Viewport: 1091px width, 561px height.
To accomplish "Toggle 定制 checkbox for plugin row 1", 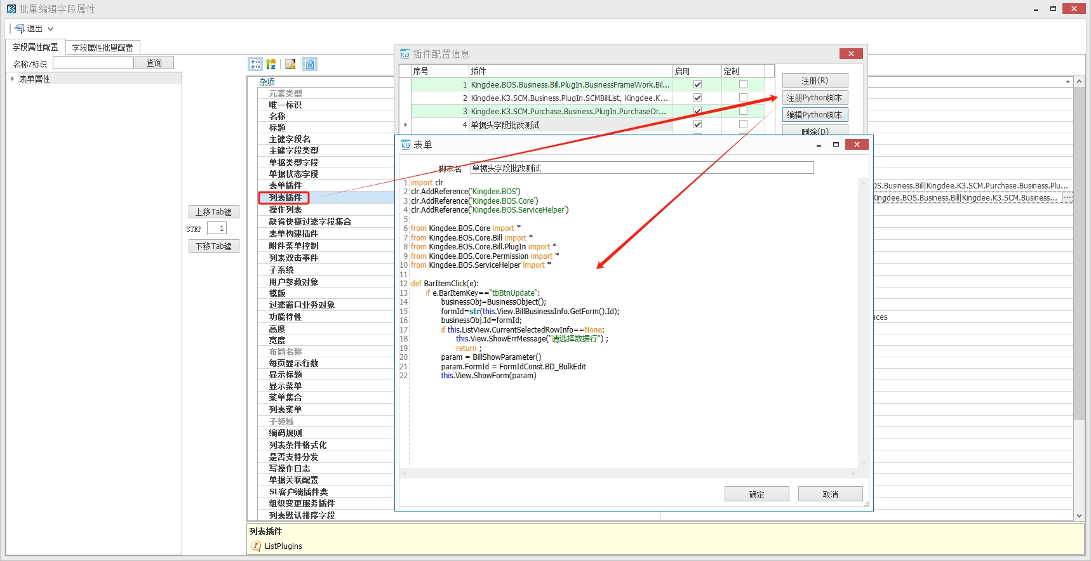I will (743, 84).
